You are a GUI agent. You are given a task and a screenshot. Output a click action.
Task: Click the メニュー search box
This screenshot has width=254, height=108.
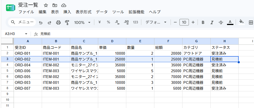[22, 22]
